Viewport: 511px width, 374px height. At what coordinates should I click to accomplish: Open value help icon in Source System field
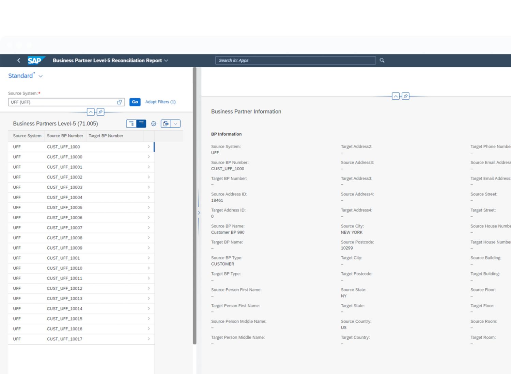pyautogui.click(x=120, y=102)
